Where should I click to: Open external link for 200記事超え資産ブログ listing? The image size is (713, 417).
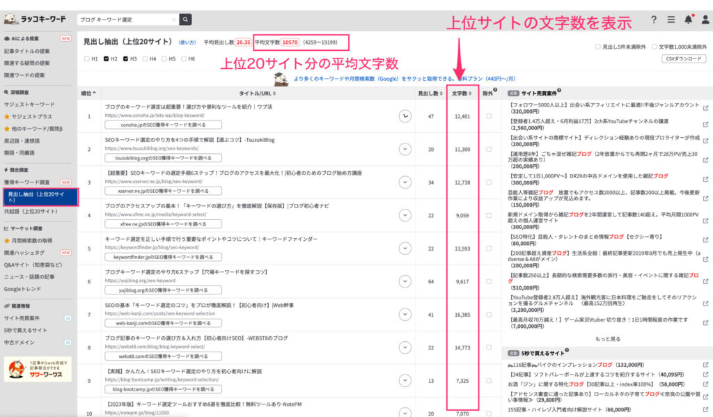pos(705,259)
